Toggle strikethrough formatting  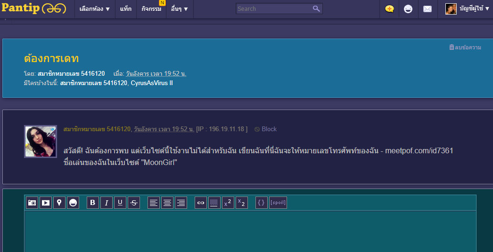134,203
